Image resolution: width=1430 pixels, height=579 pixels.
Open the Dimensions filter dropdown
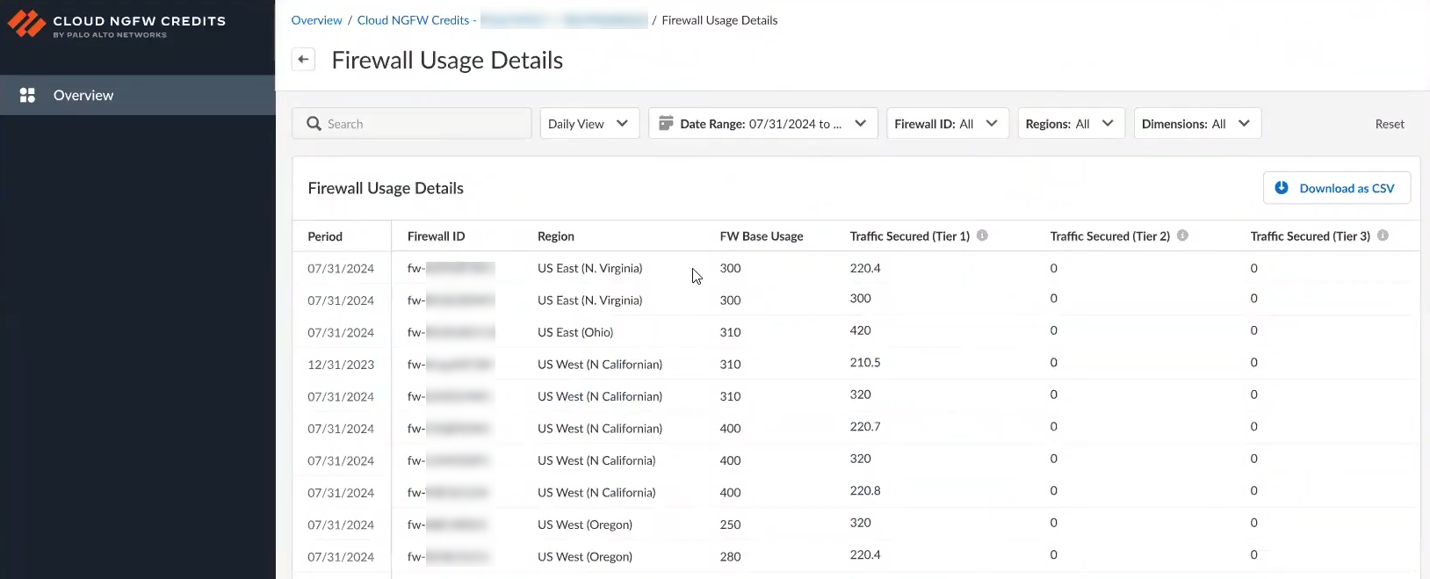[x=1196, y=124]
